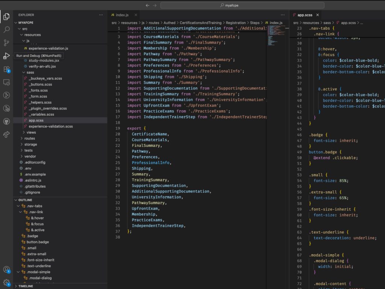
Task: Open the Source Control view
Action: [6, 43]
